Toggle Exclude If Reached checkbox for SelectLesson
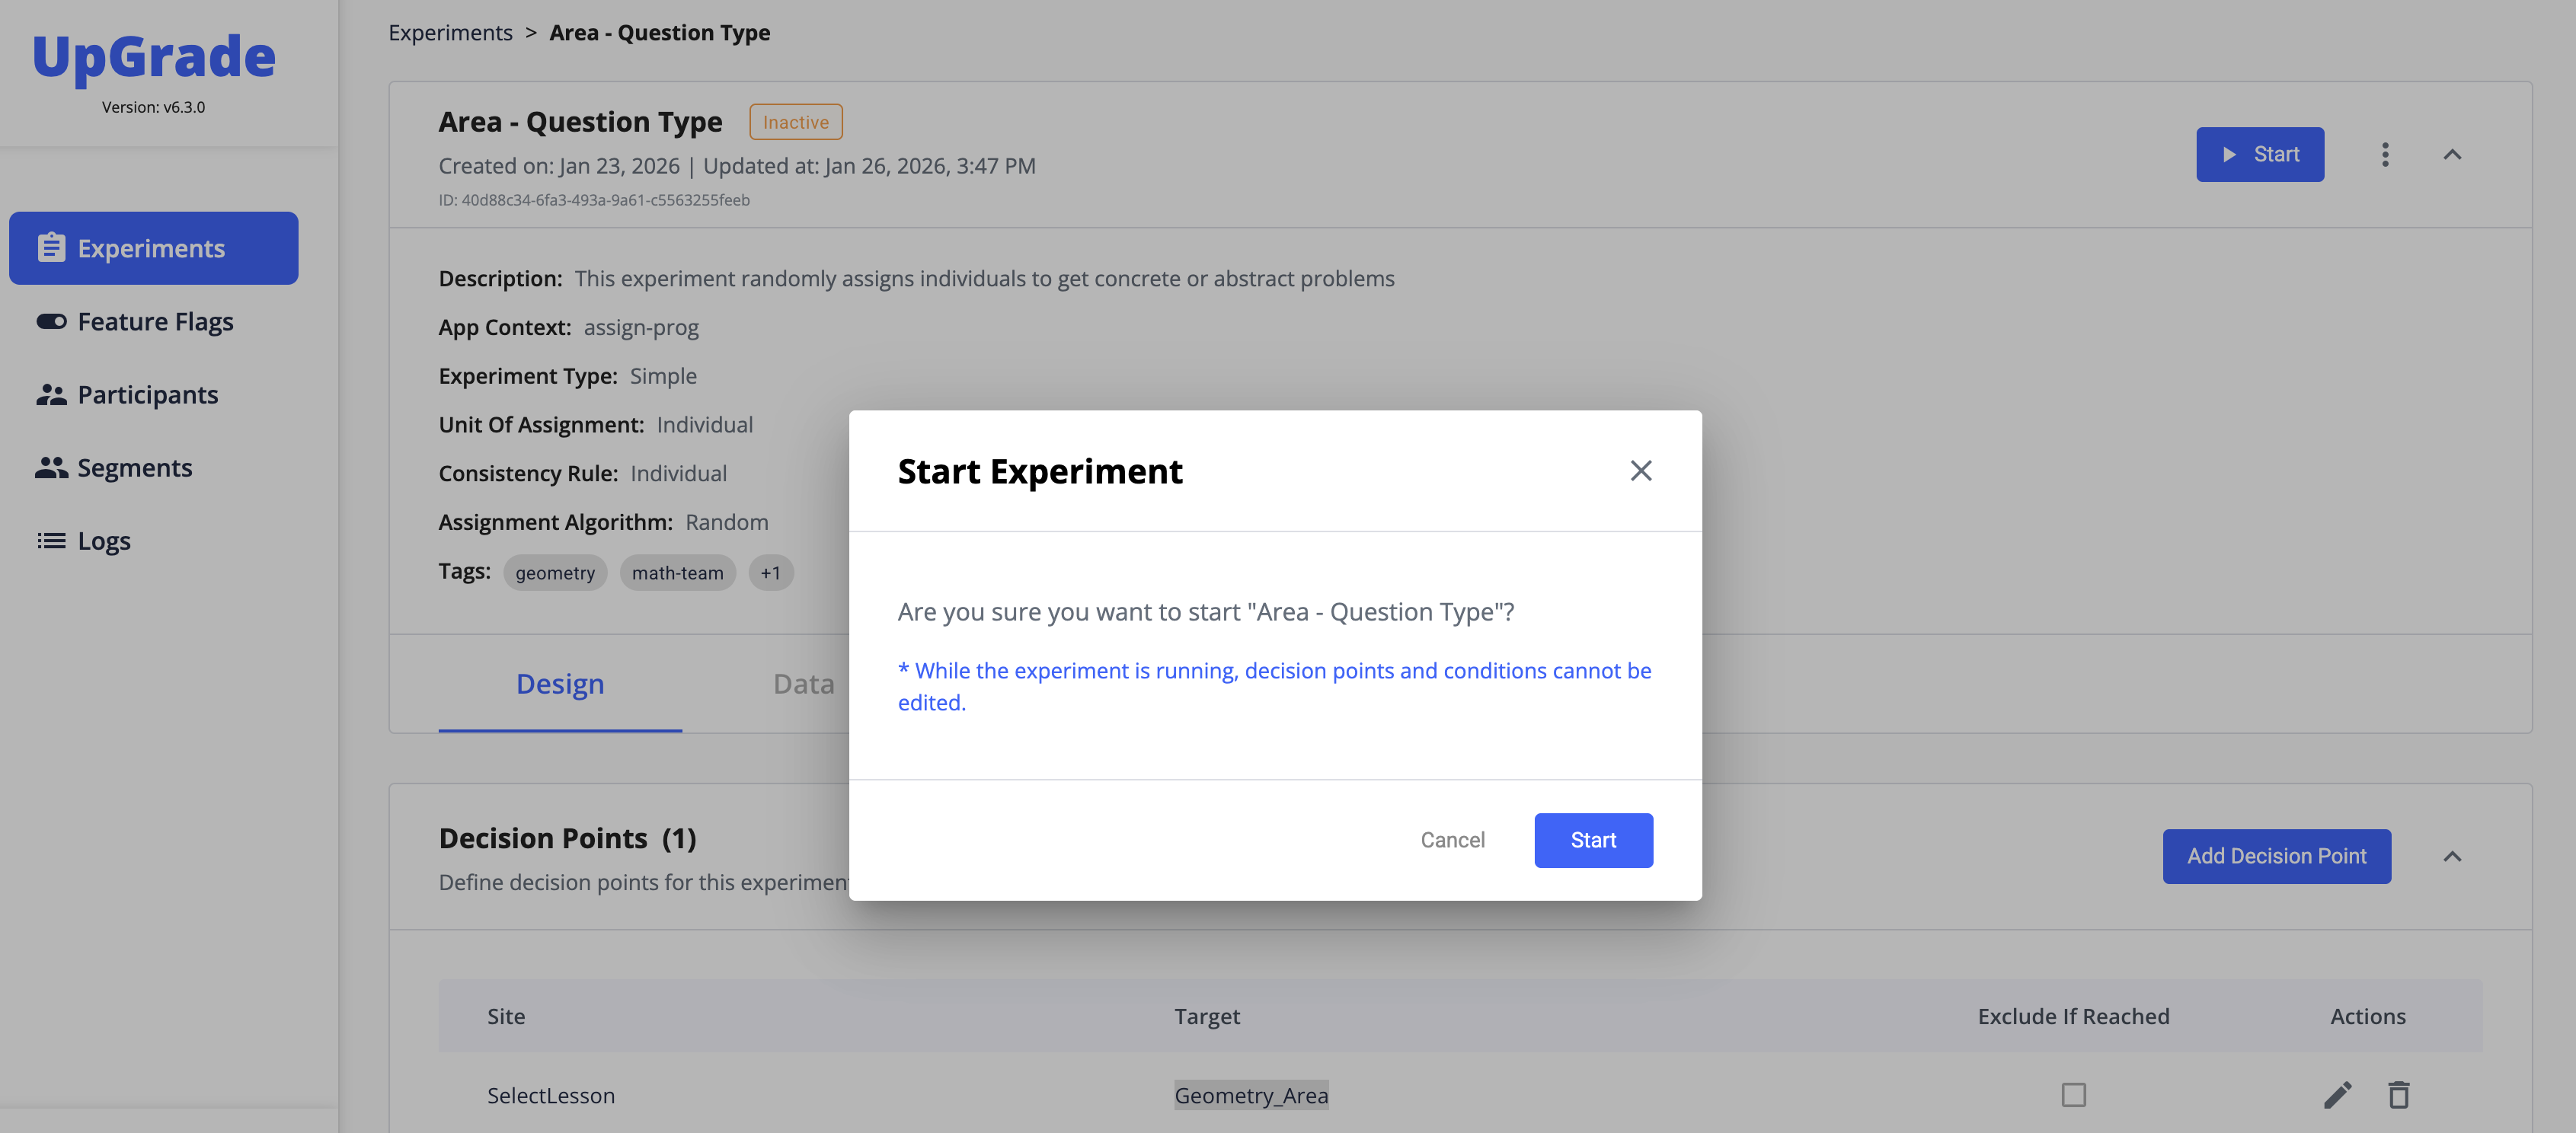The image size is (2576, 1133). pyautogui.click(x=2073, y=1095)
